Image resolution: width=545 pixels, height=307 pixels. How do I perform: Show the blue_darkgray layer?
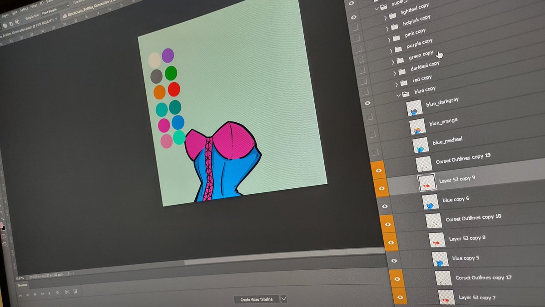pyautogui.click(x=370, y=117)
